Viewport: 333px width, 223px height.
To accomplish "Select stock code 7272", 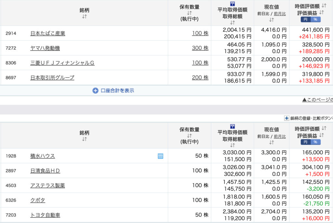I will click(11, 48).
